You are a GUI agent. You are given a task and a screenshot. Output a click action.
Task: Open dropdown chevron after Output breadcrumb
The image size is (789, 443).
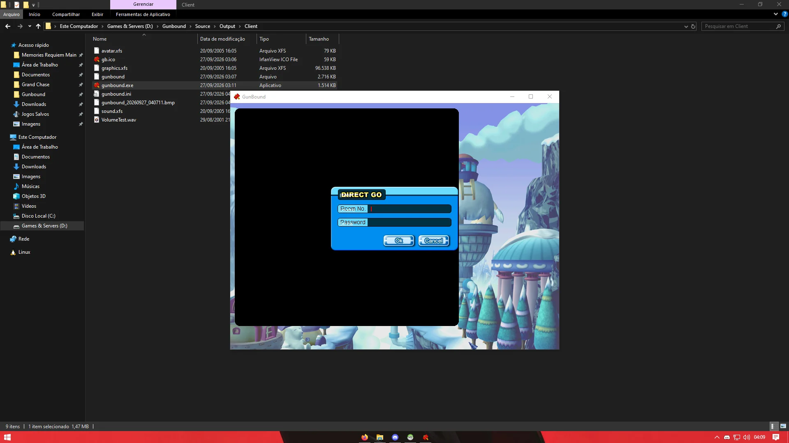coord(240,26)
